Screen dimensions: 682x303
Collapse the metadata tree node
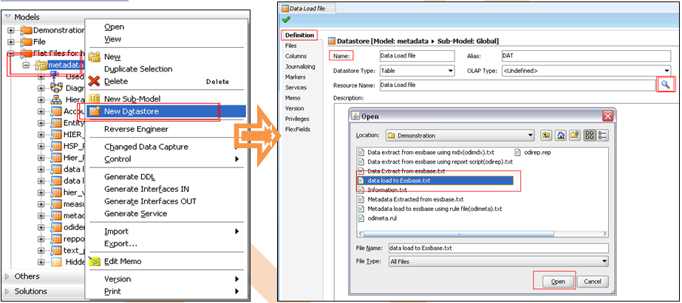26,65
